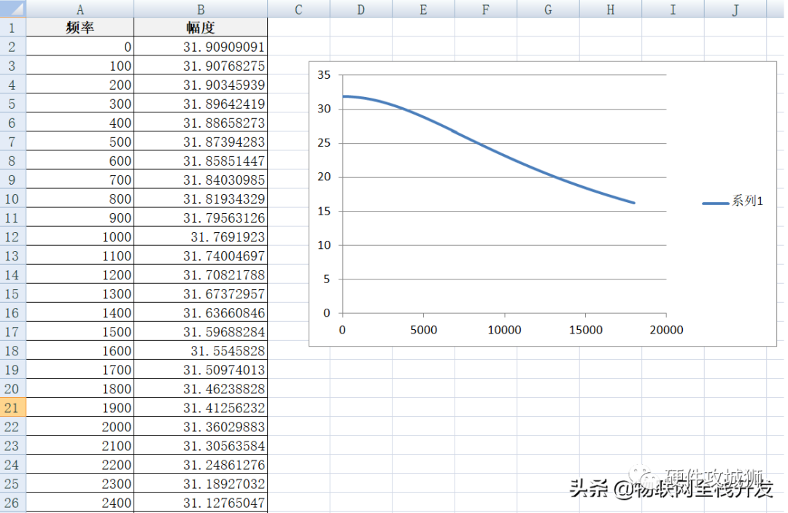
Task: Select cell with value 31.50974013
Action: click(201, 370)
